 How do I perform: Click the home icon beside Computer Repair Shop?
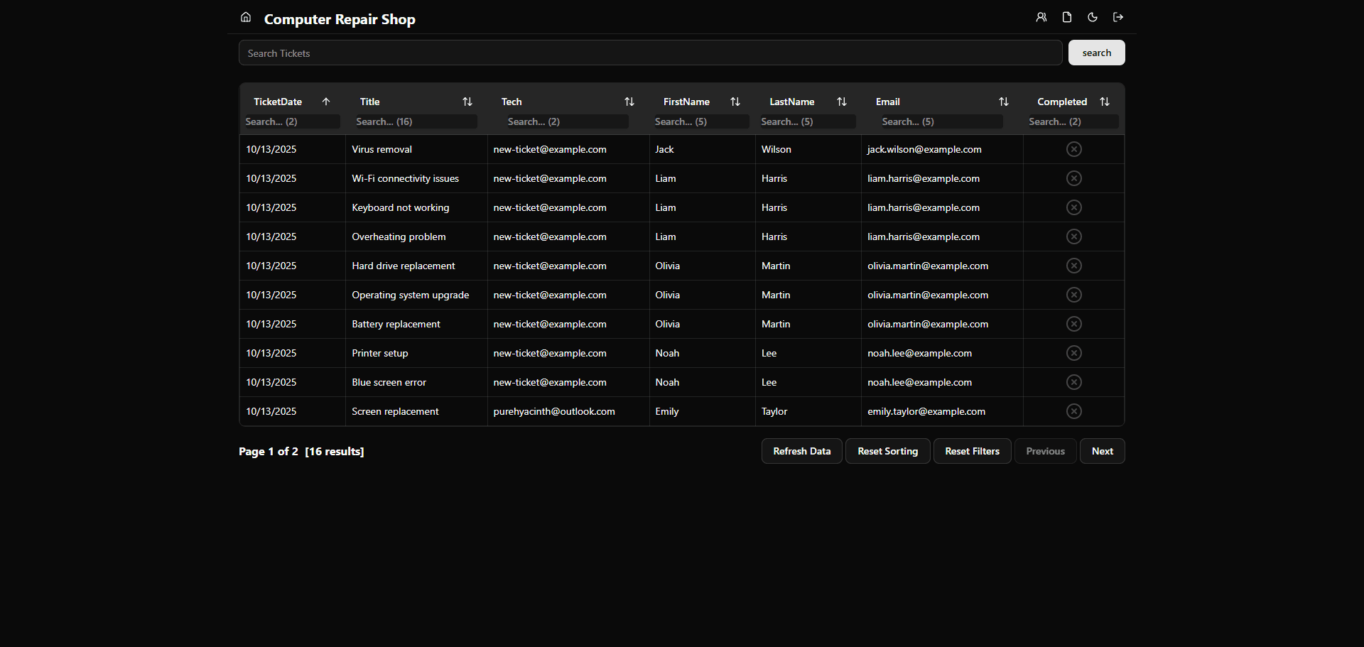246,17
